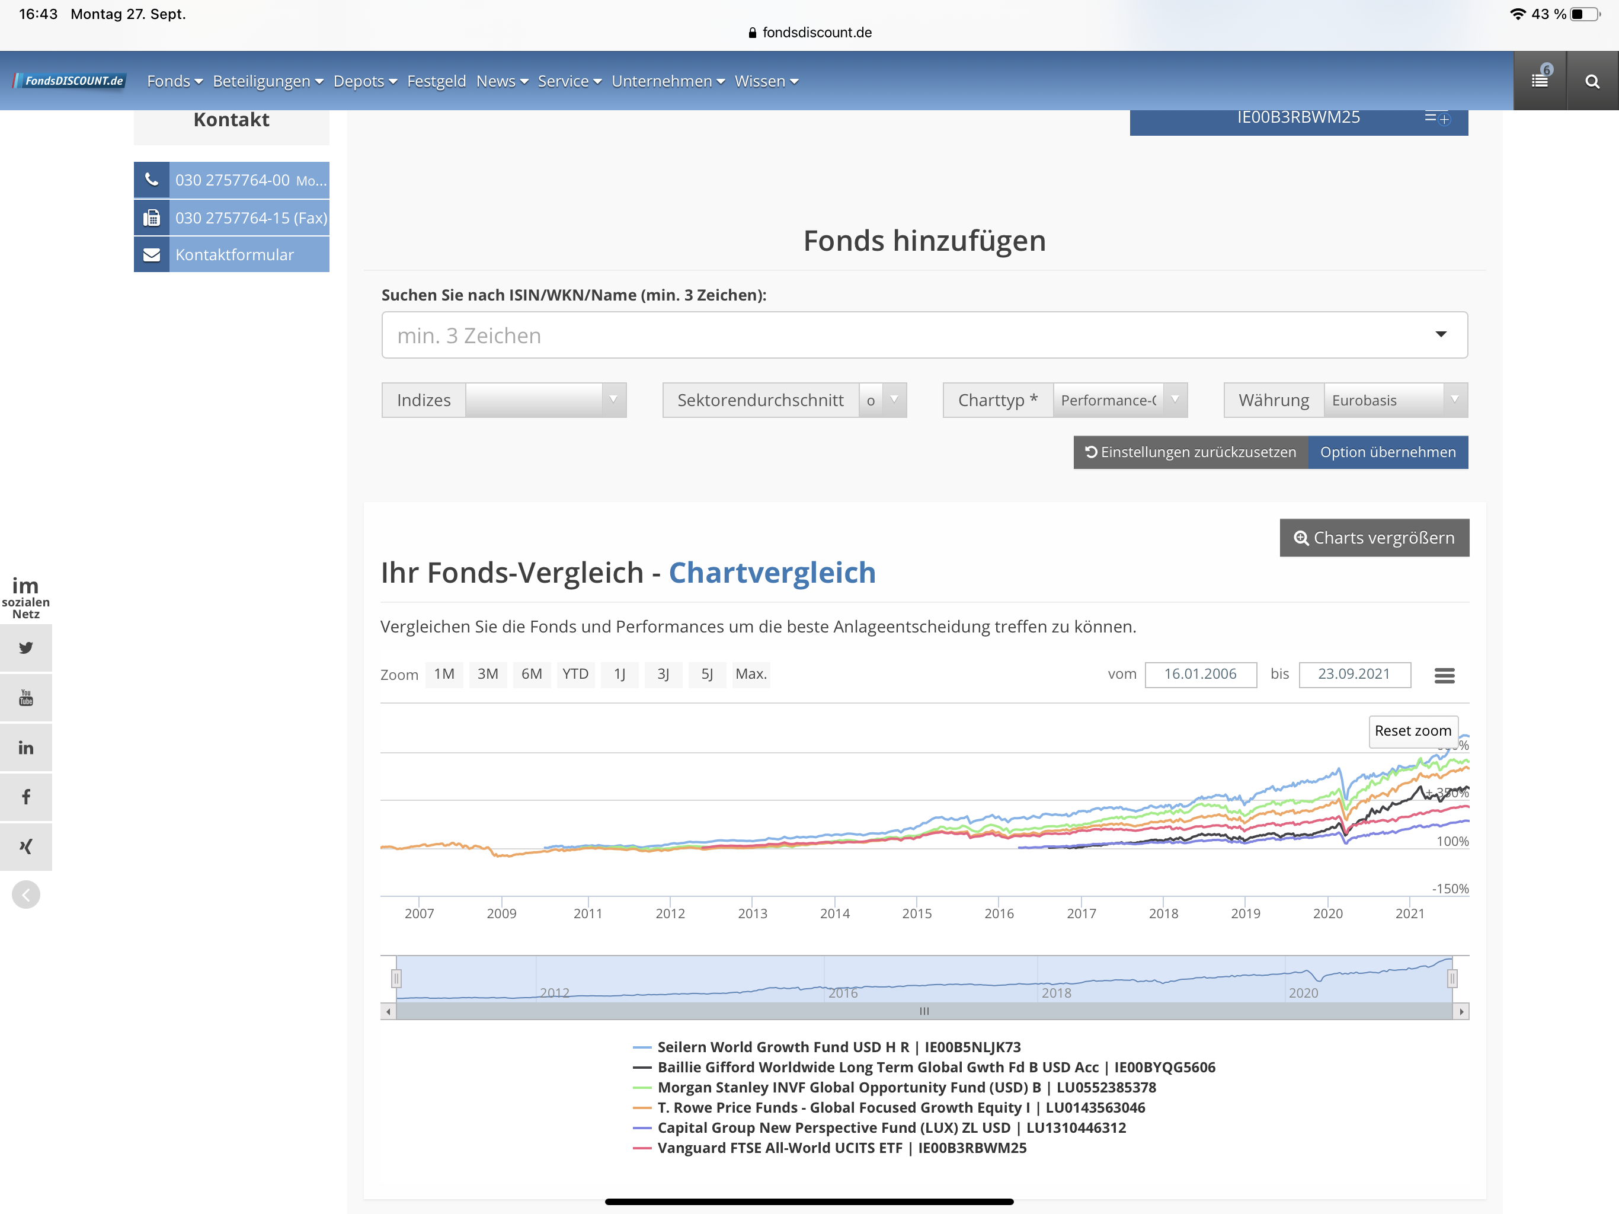This screenshot has height=1214, width=1619.
Task: Click the search magnifier in header
Action: pos(1592,81)
